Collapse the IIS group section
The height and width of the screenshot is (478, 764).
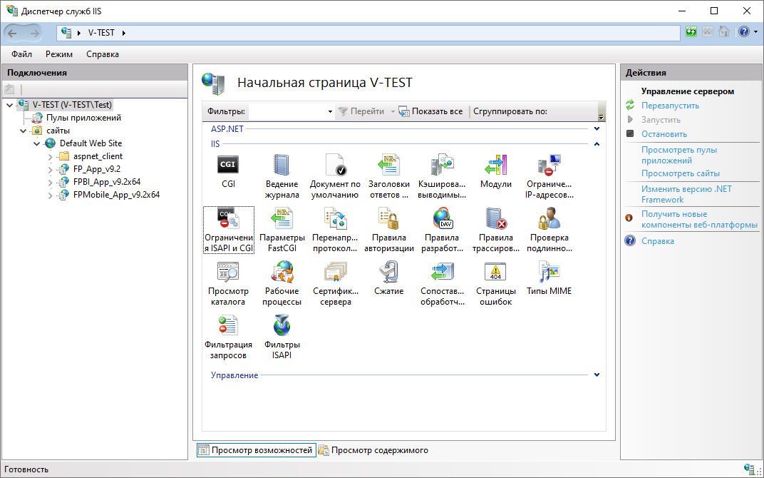[597, 144]
